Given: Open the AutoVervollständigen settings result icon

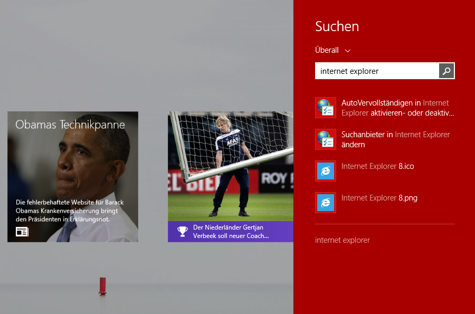Looking at the screenshot, I should (x=326, y=108).
